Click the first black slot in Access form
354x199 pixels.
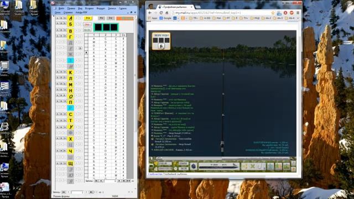coord(98,27)
